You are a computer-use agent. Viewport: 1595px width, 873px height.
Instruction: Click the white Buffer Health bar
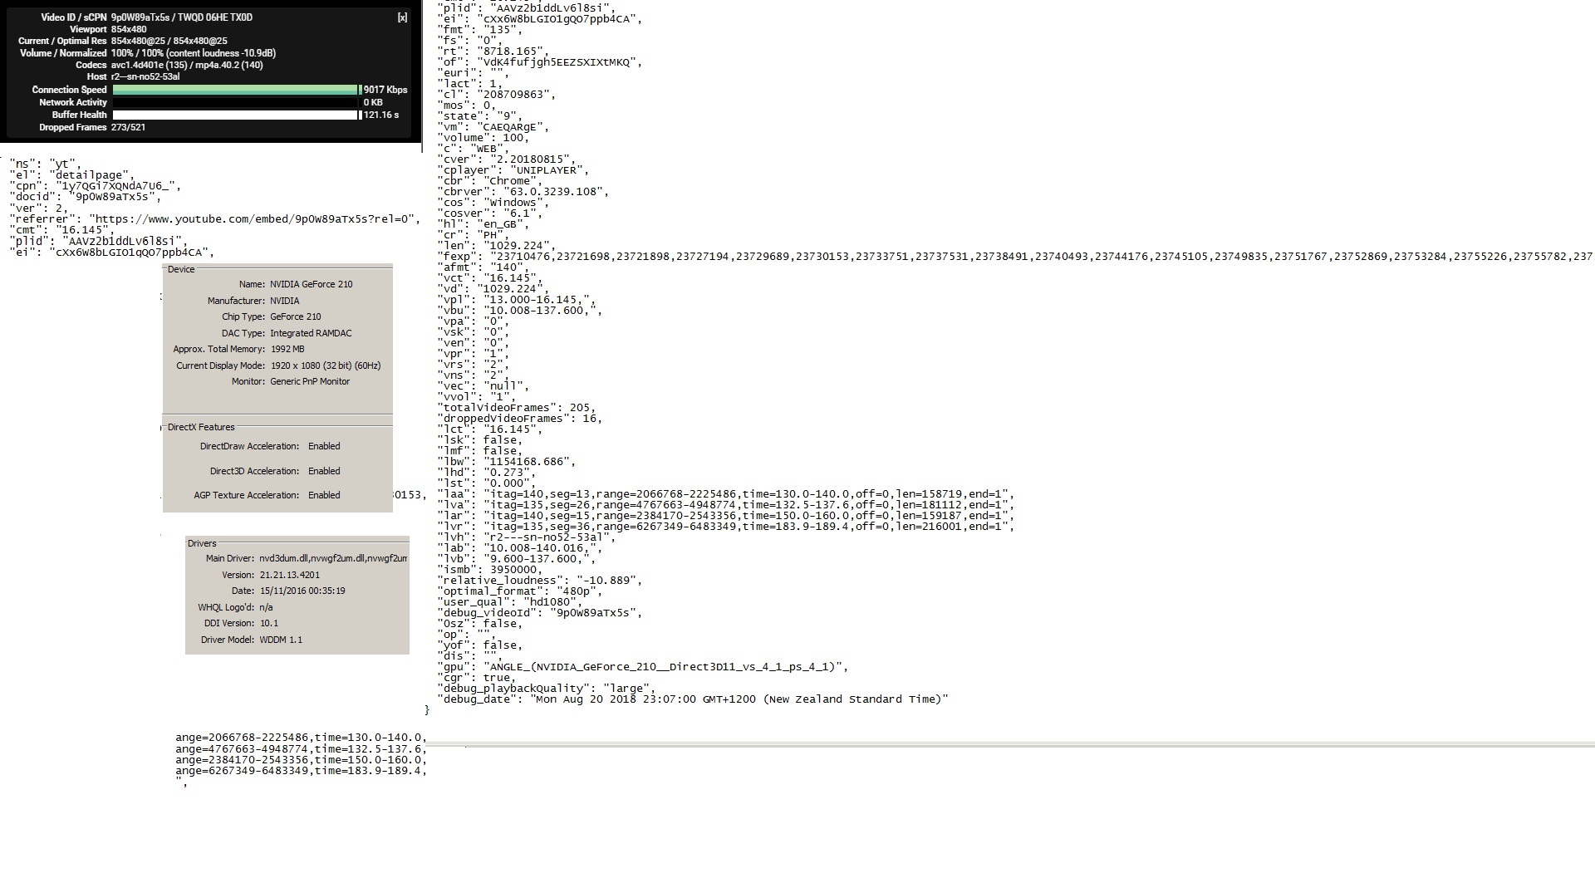click(235, 115)
